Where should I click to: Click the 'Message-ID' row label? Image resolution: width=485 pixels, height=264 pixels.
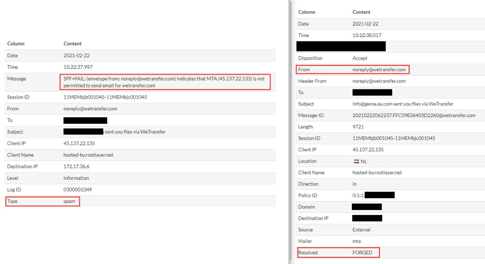tap(311, 115)
